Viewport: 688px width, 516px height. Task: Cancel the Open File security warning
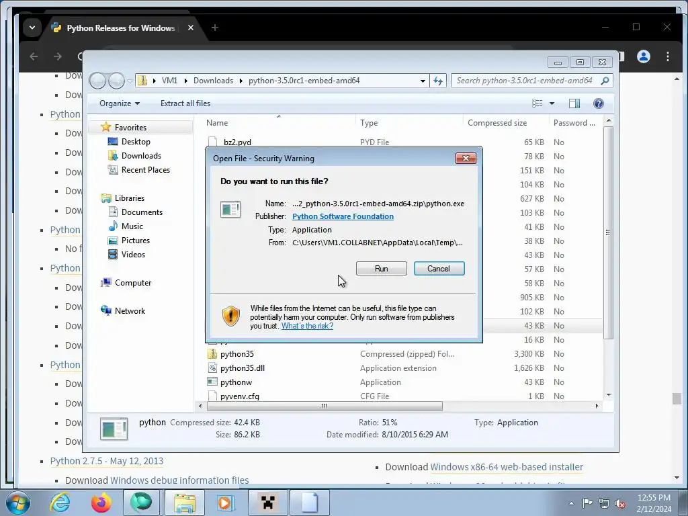[x=439, y=269]
